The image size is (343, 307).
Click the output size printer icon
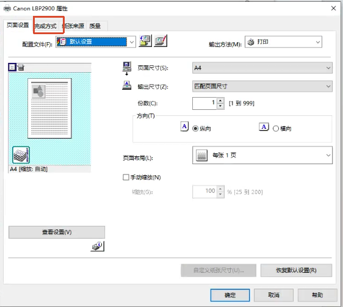click(127, 85)
